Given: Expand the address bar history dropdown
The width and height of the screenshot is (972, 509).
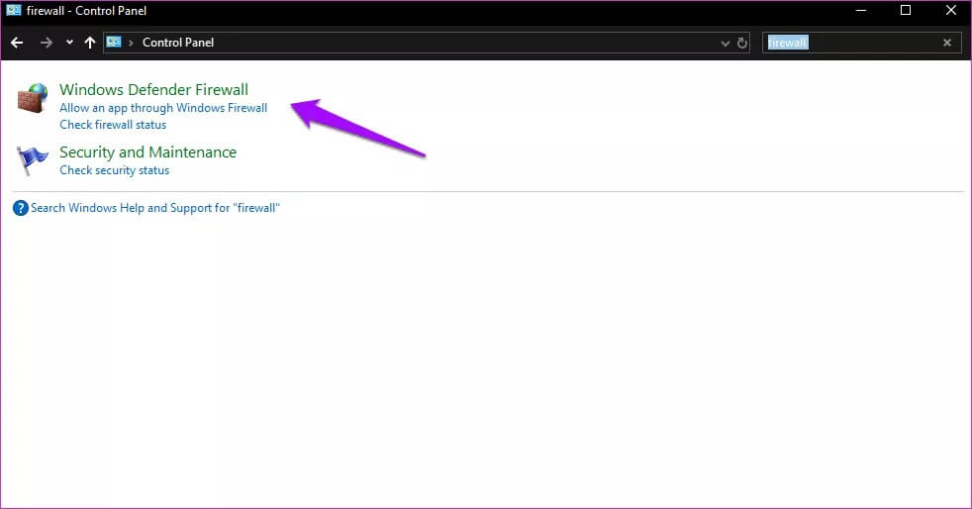Looking at the screenshot, I should click(x=725, y=43).
